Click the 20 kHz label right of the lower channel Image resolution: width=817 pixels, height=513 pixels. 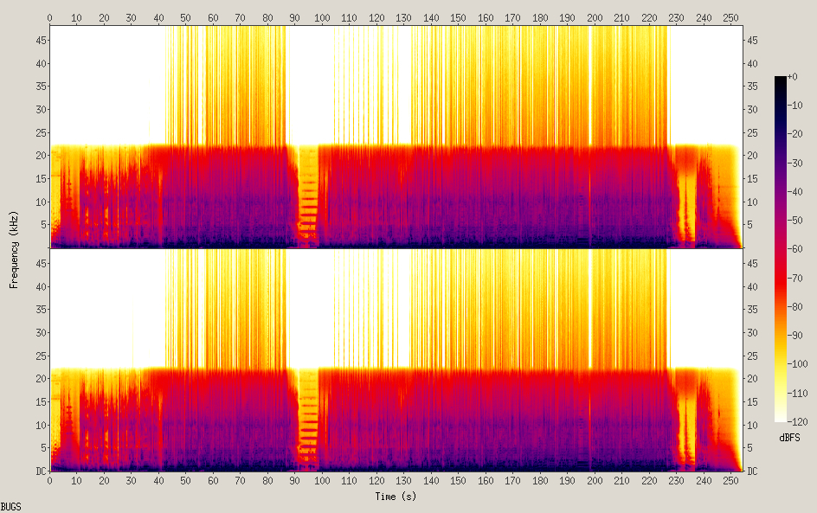click(x=753, y=379)
